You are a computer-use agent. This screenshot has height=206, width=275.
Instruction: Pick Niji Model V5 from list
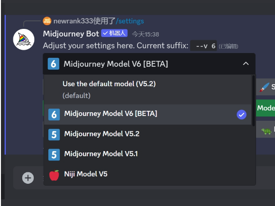147,175
